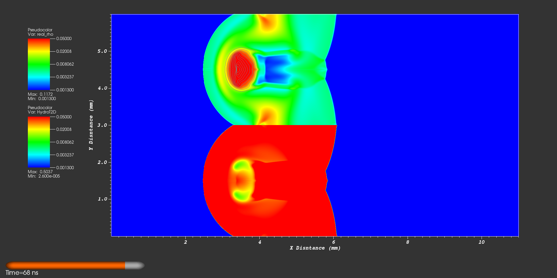The height and width of the screenshot is (278, 557).
Task: Click the 0.008062 label on HydroT2D legend
Action: 65,142
